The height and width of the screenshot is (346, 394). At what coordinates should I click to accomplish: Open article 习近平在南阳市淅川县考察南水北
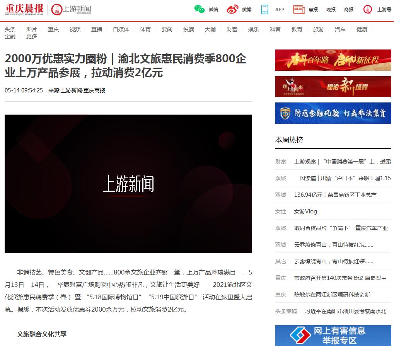(346, 311)
